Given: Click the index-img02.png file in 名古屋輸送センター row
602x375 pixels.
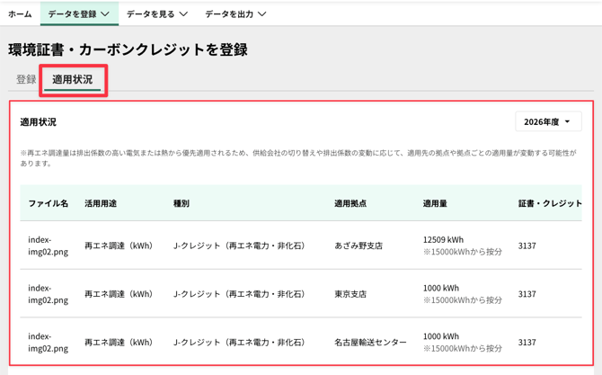Looking at the screenshot, I should 48,342.
